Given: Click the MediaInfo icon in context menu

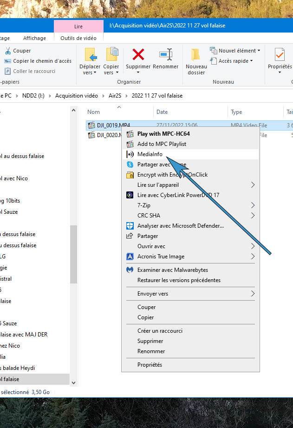Looking at the screenshot, I should point(130,154).
